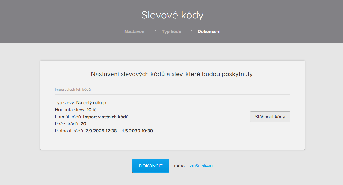
Task: Open the zrušit slevu link
Action: click(x=201, y=166)
